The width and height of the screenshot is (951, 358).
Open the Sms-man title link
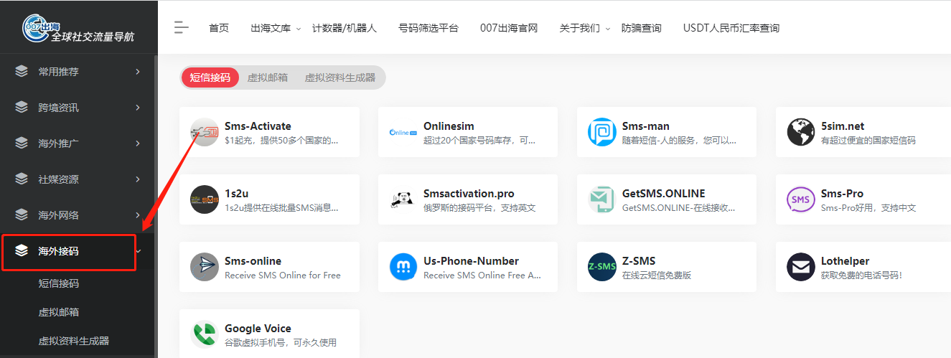(646, 126)
